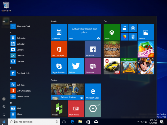Open Mail from the app list

[x=27, y=108]
